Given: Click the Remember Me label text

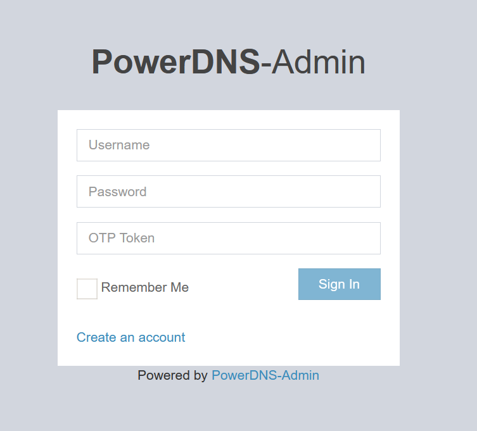Looking at the screenshot, I should [x=145, y=287].
